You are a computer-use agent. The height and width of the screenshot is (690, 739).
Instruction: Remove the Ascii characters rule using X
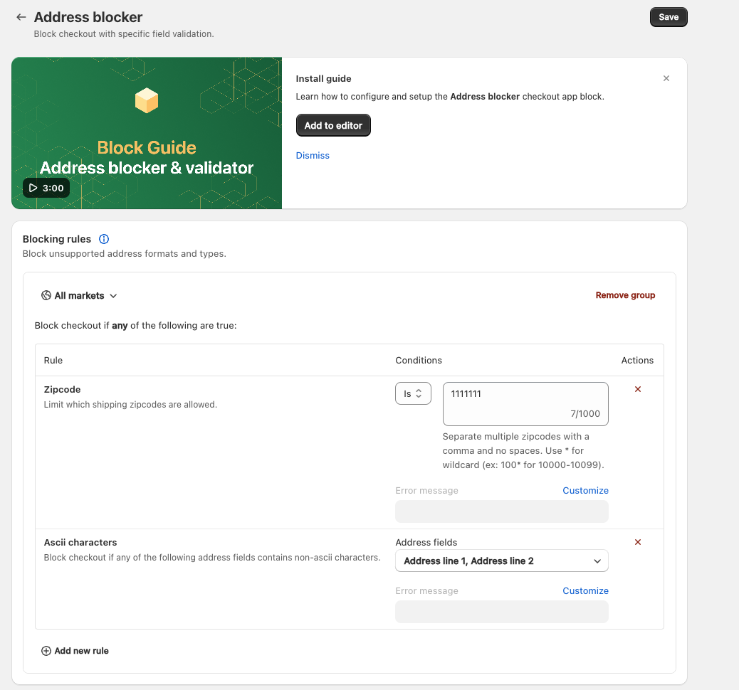[x=638, y=542]
